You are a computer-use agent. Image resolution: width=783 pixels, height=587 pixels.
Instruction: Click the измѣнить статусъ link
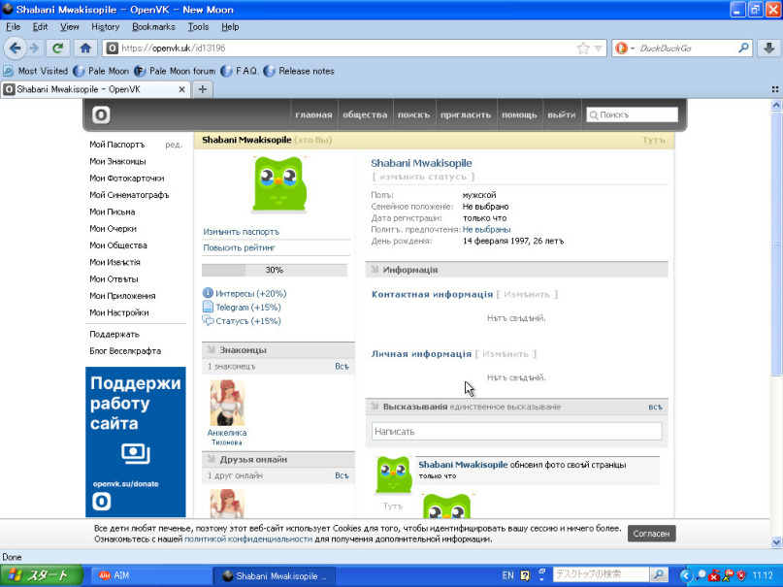click(x=423, y=177)
